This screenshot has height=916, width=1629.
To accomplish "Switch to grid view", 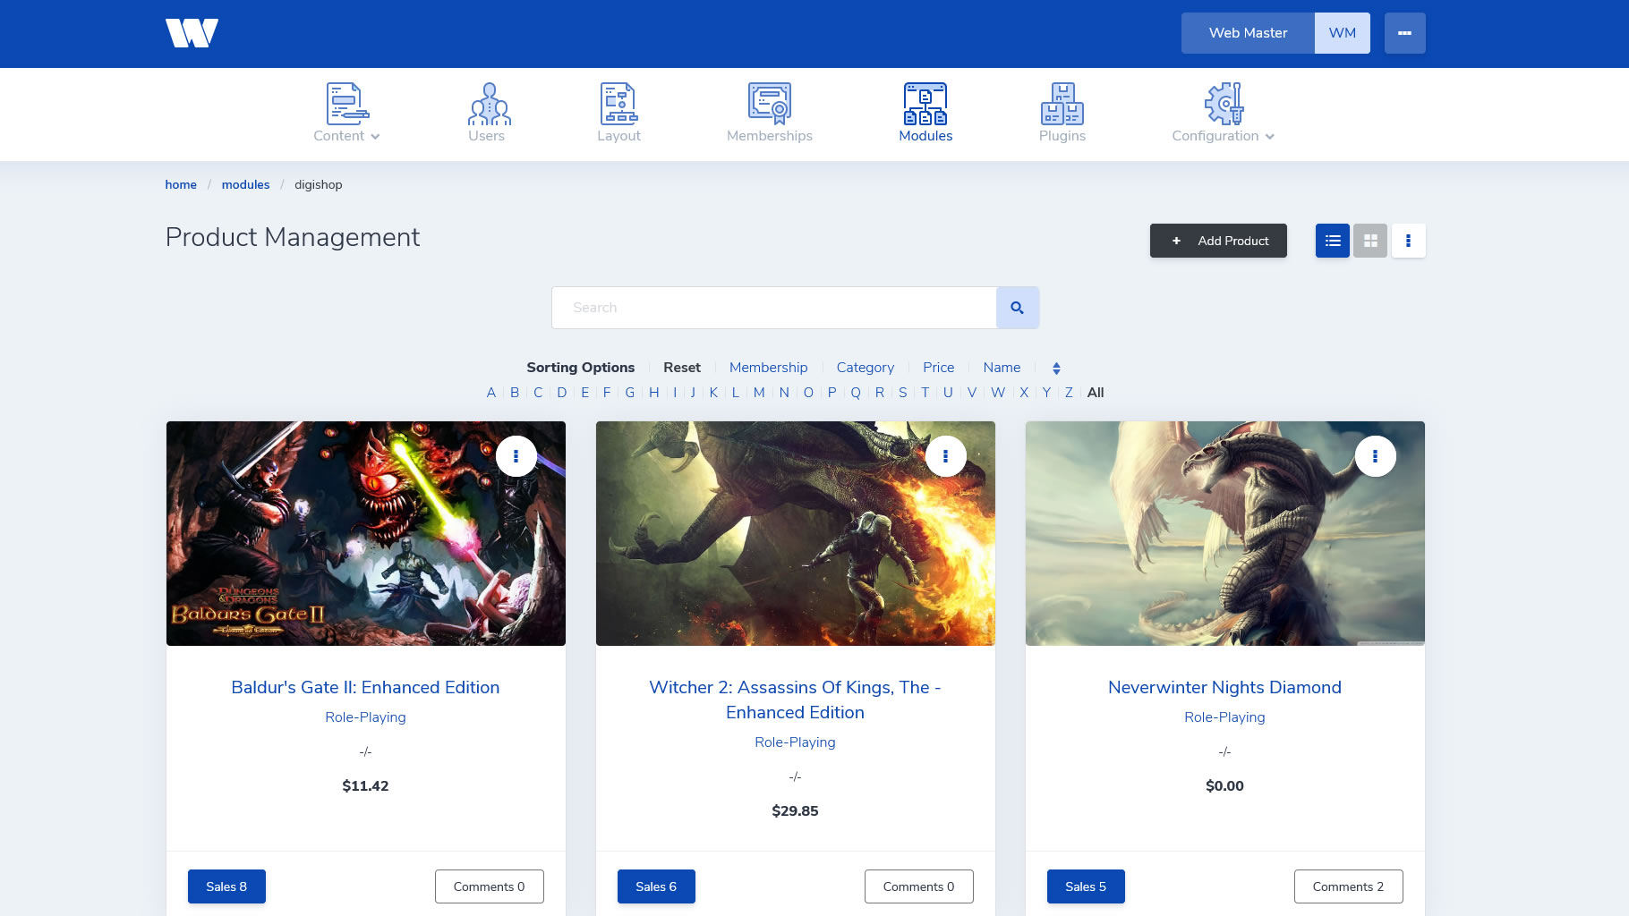I will point(1370,241).
